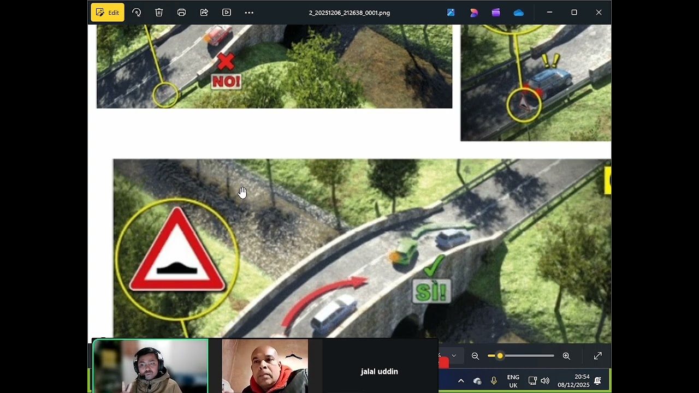Viewport: 699px width, 393px height.
Task: Open the volume speaker tray icon
Action: pos(545,381)
